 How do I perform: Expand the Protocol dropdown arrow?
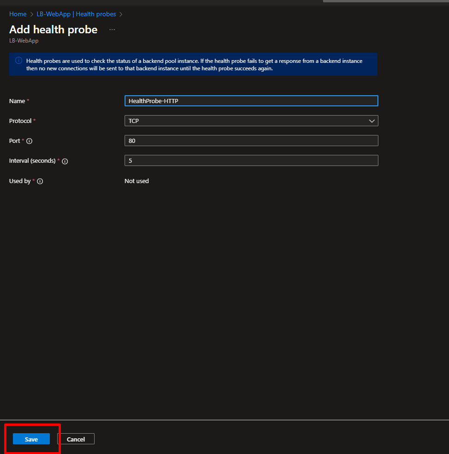(372, 121)
